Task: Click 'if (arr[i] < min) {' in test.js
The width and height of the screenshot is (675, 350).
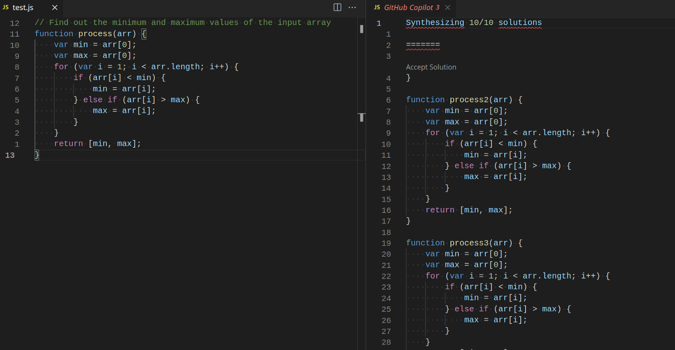Action: (x=120, y=78)
